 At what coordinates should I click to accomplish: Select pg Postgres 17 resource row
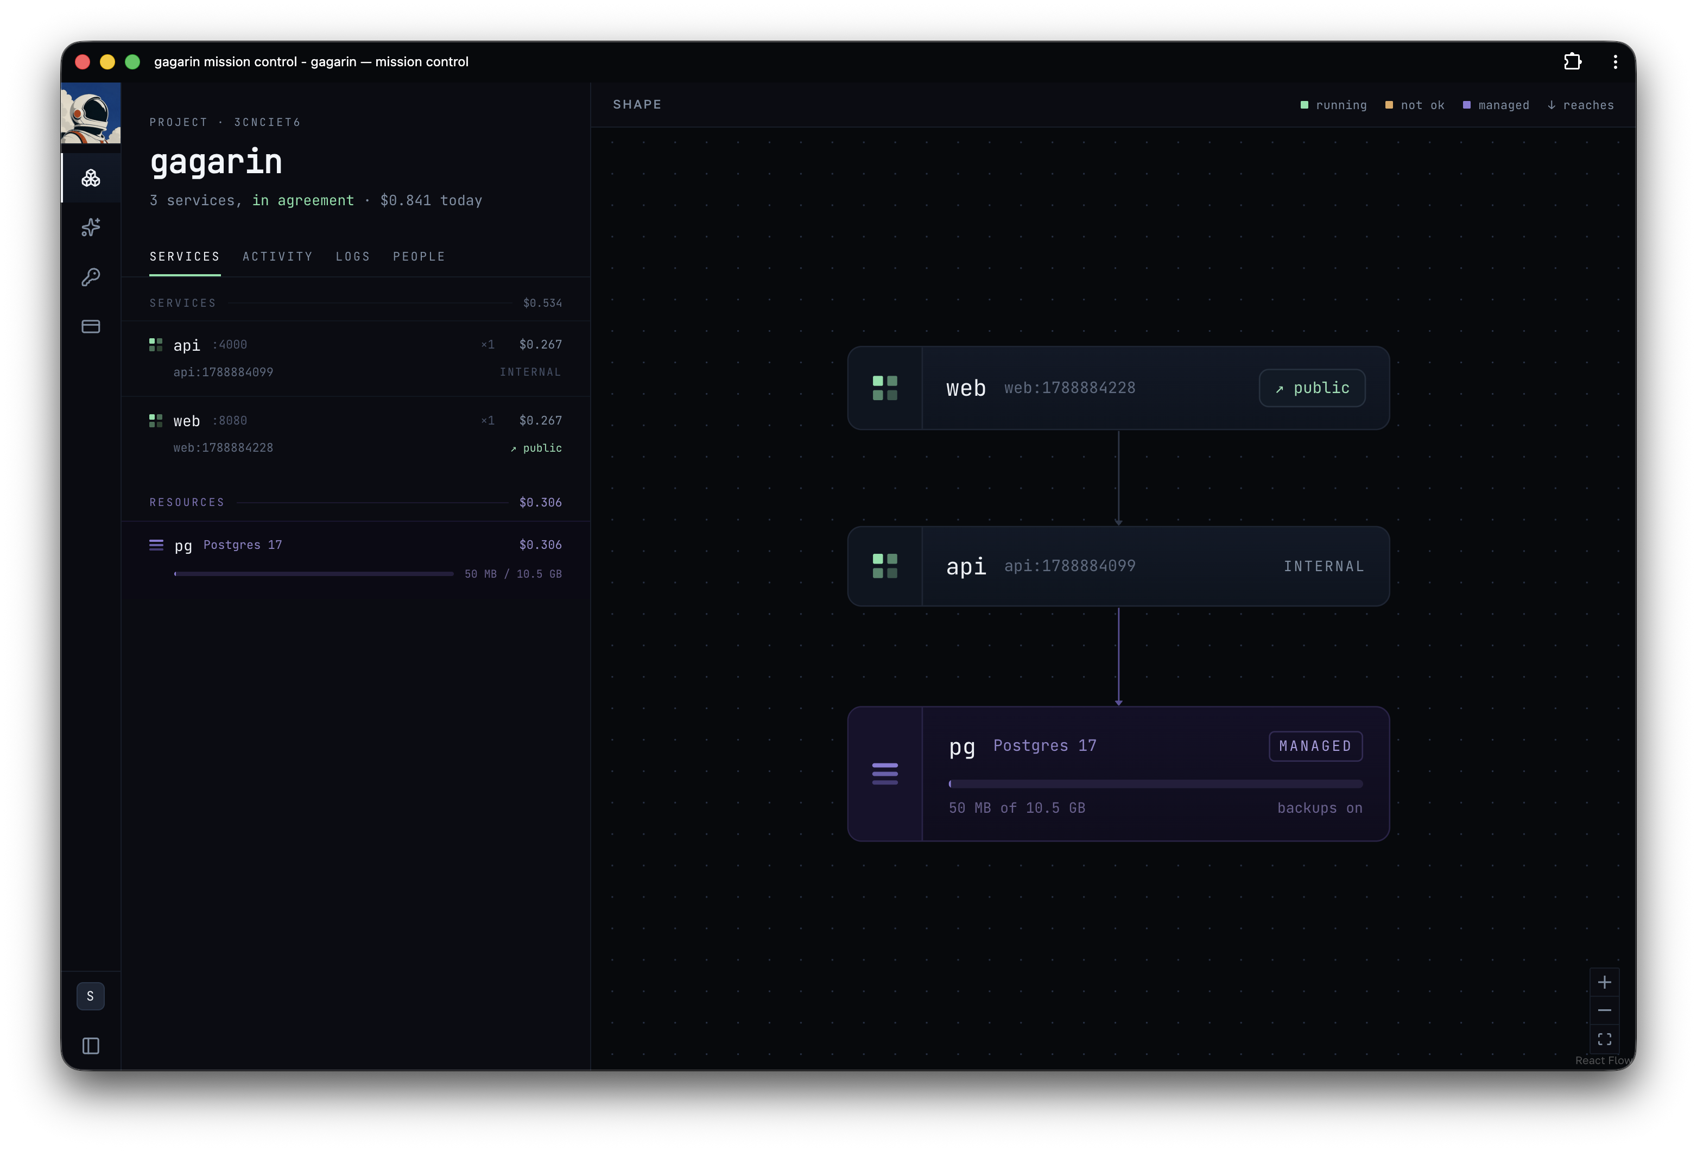(x=356, y=559)
